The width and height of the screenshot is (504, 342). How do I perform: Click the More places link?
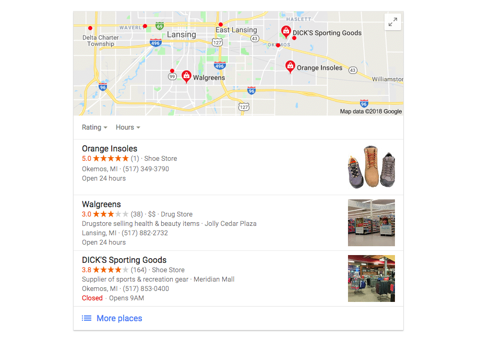(x=119, y=318)
